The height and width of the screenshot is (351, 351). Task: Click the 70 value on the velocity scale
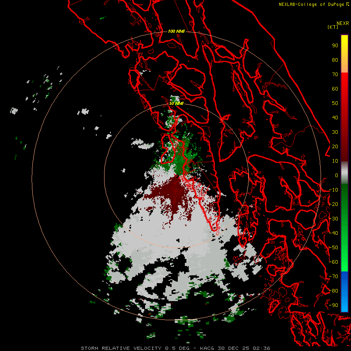click(x=335, y=74)
